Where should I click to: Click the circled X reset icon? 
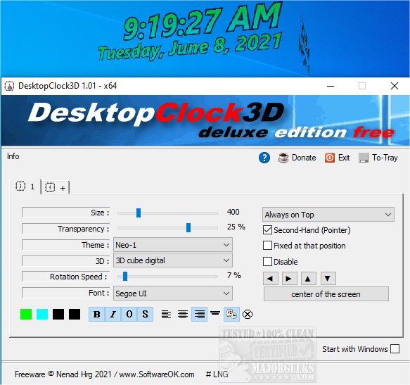[x=248, y=314]
